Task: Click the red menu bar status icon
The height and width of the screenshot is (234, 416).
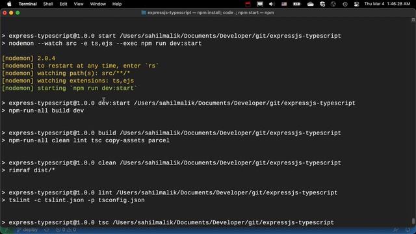Action: coord(248,4)
